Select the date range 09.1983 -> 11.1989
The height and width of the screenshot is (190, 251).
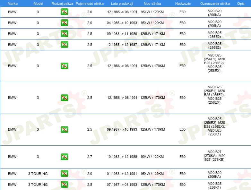122,34
